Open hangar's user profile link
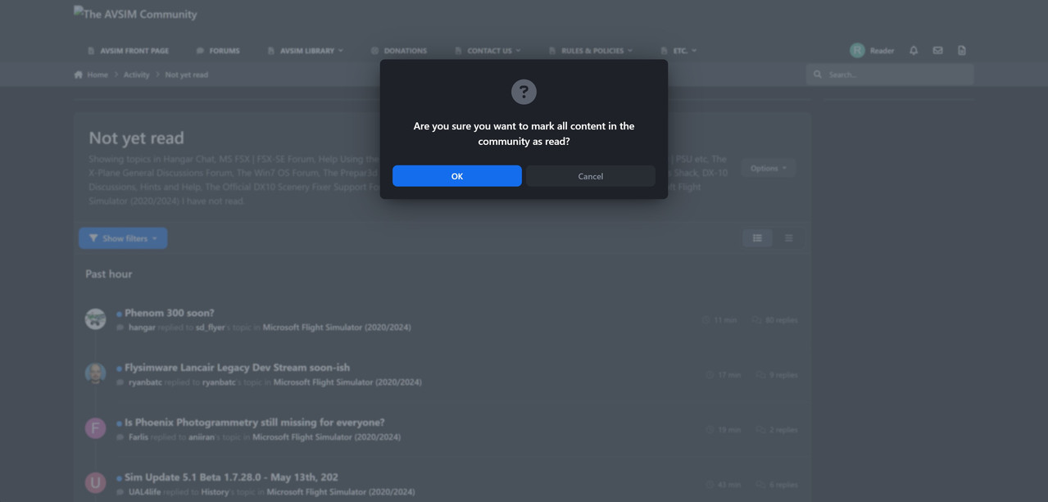This screenshot has height=502, width=1048. click(142, 328)
